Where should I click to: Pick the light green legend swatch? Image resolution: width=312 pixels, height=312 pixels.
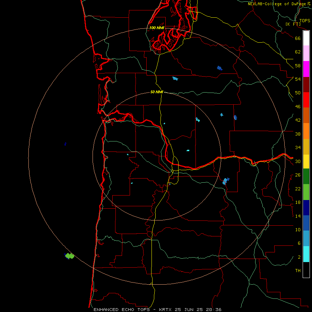(x=306, y=192)
